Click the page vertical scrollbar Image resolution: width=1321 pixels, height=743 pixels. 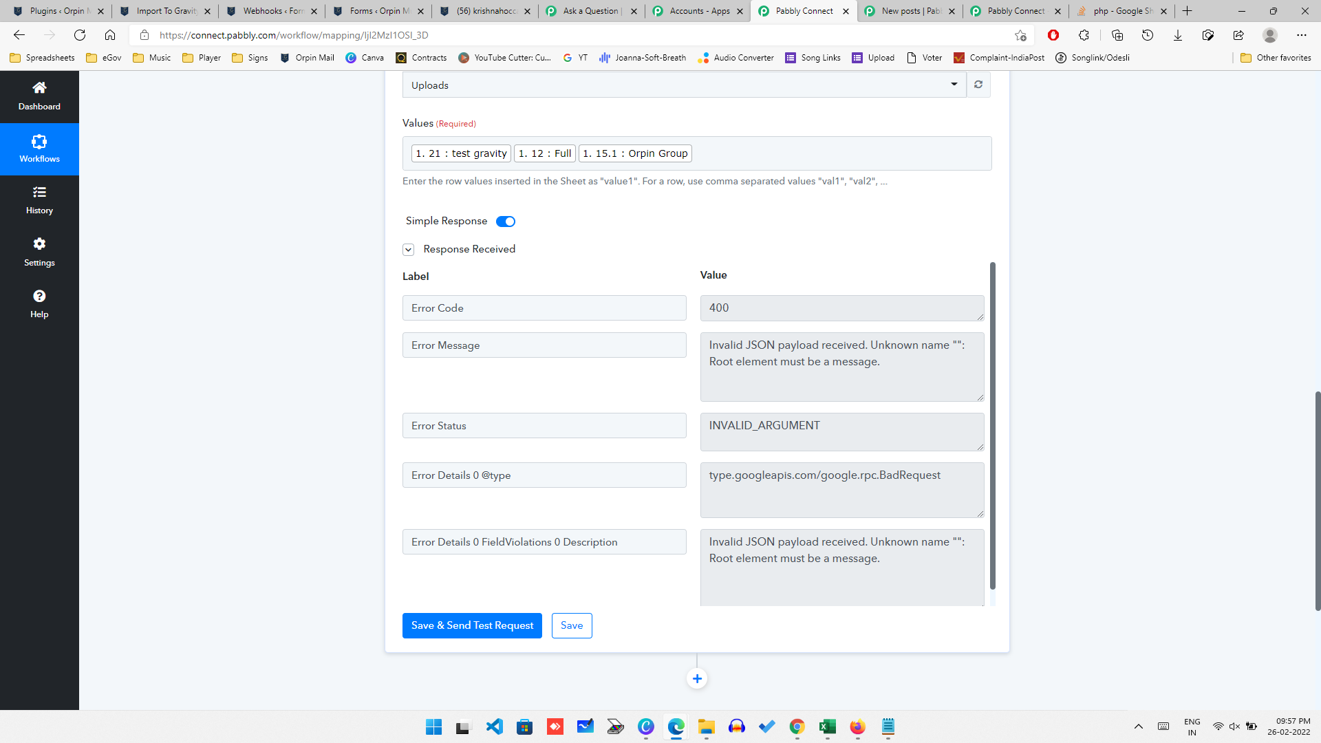tap(1317, 500)
